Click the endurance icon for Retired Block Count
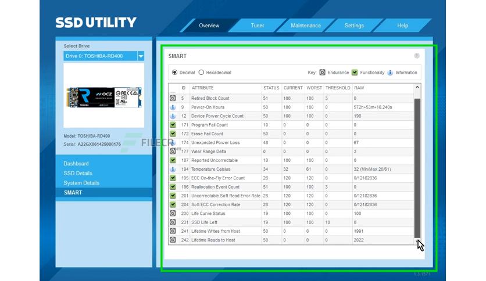Screen dimensions: 486x281 tap(173, 98)
